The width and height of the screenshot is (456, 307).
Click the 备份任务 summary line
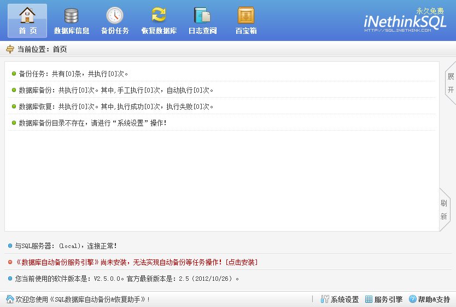pos(73,74)
